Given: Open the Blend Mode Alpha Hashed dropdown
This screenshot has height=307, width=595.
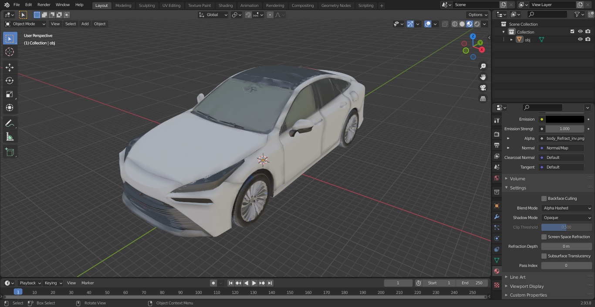Looking at the screenshot, I should click(567, 208).
